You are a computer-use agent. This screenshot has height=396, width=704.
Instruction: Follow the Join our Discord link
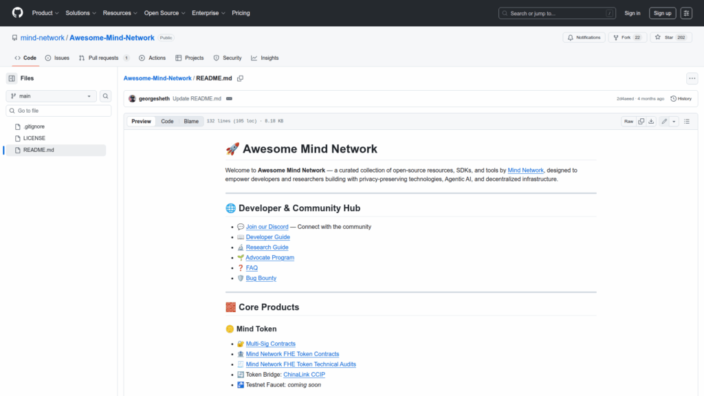(x=267, y=227)
